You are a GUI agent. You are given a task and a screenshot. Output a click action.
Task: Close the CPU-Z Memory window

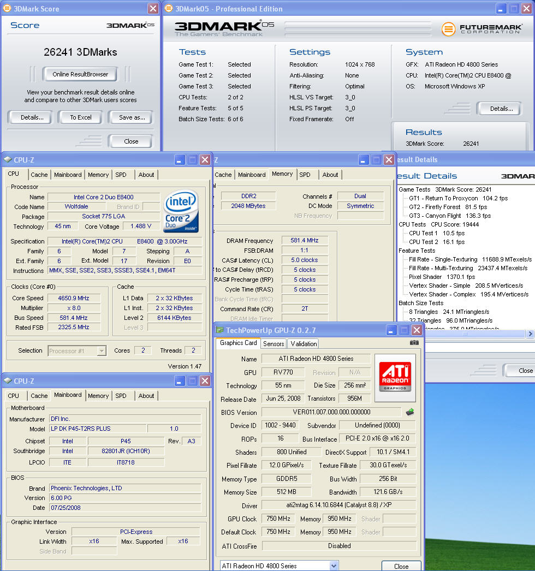(389, 160)
